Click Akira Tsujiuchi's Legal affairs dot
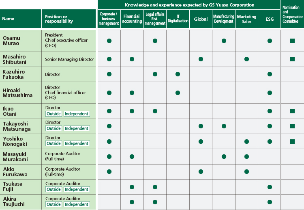304x210 pixels. click(x=155, y=202)
